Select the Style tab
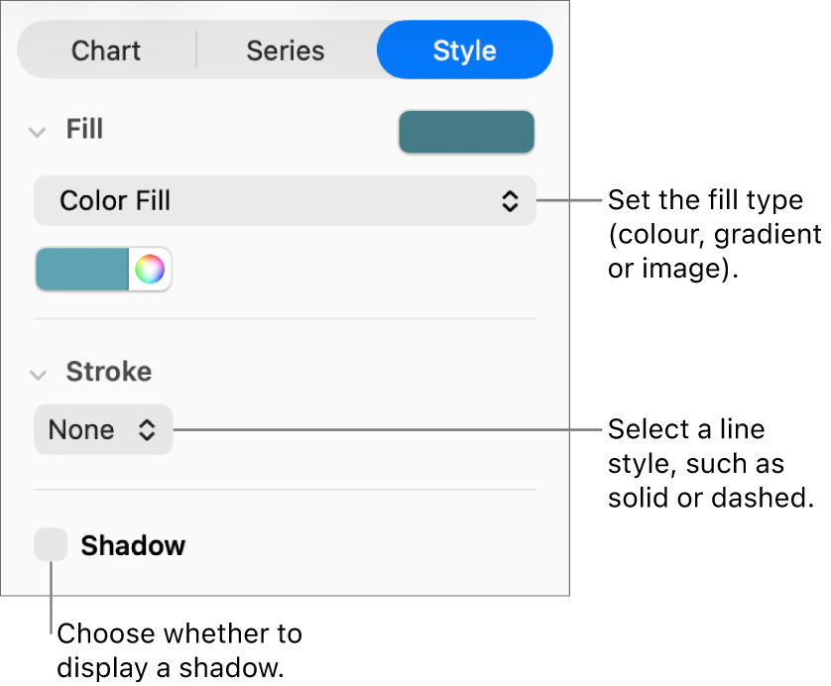This screenshot has width=831, height=686. [464, 50]
